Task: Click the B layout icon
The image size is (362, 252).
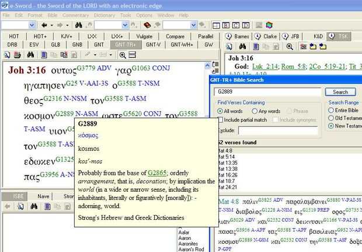Action: pos(226,25)
